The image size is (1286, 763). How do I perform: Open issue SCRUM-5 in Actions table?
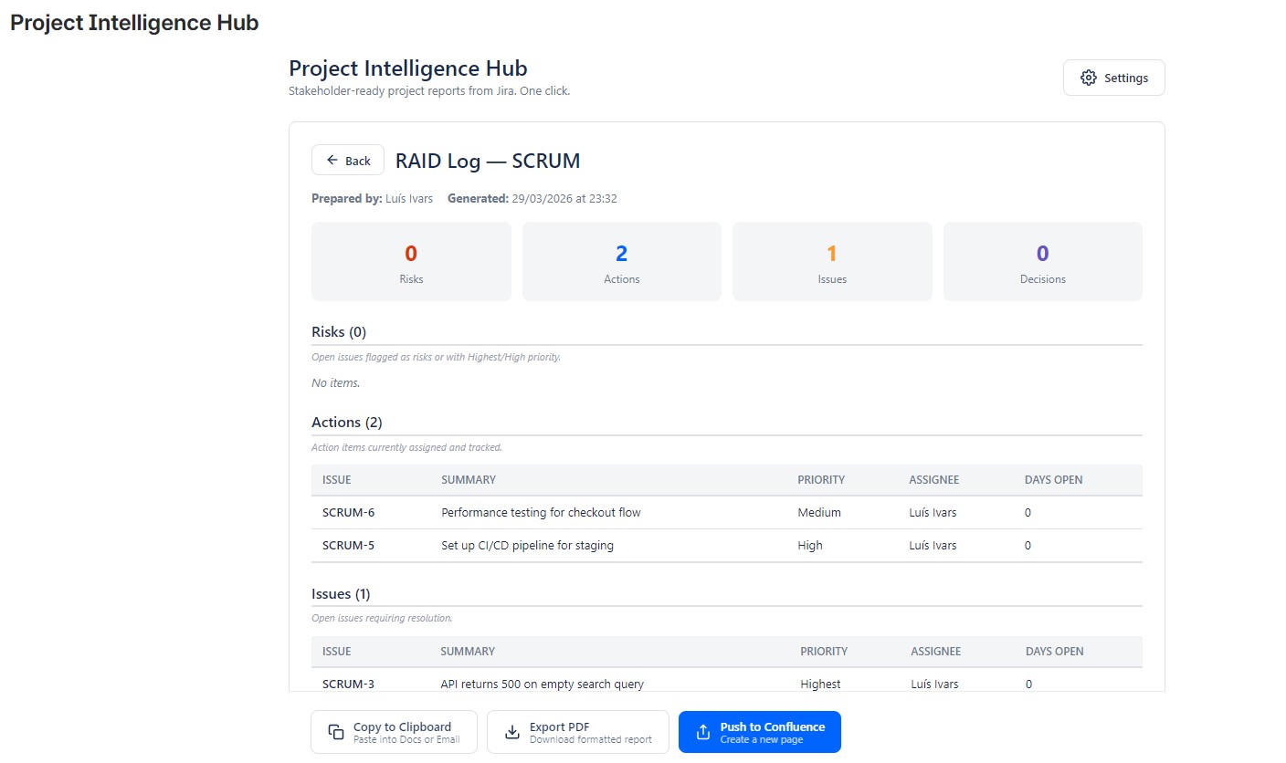pos(348,546)
